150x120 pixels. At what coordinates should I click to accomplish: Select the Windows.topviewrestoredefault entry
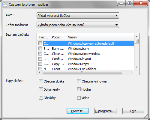pyautogui.click(x=88, y=43)
